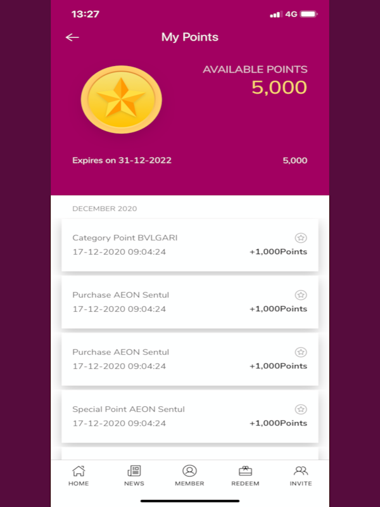Tap the 5,000 available points value
380x507 pixels.
(279, 87)
